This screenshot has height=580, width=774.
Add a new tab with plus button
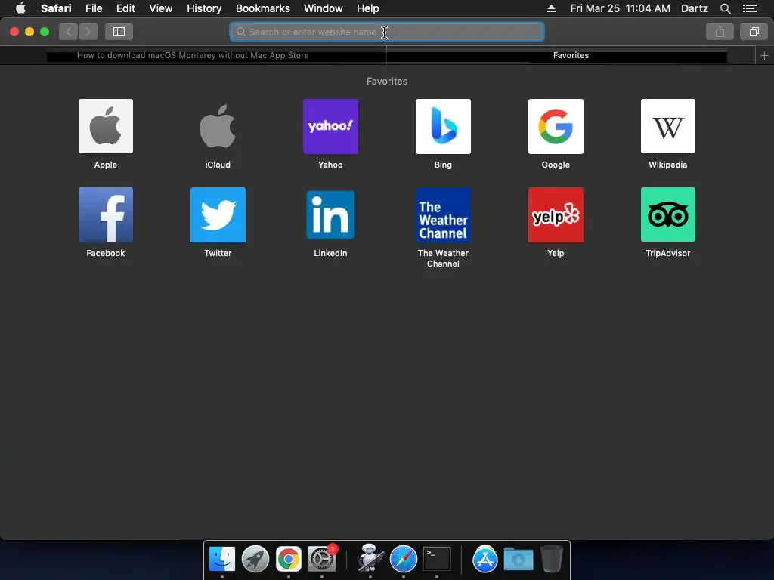point(764,56)
